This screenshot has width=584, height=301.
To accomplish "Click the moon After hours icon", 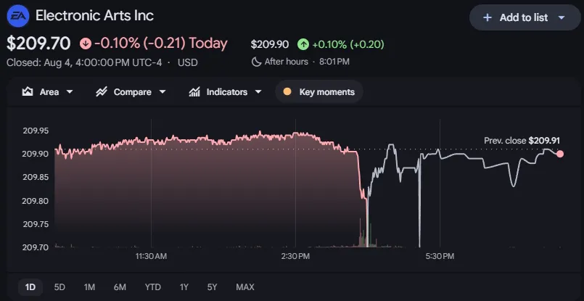I will 256,62.
